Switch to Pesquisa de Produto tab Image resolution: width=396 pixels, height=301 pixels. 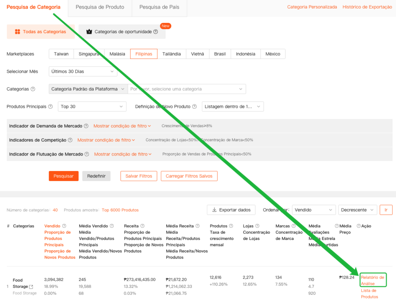(x=100, y=7)
